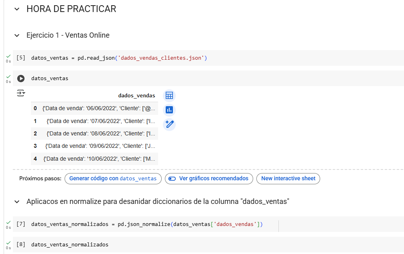Open suggested charts bar icon

[169, 110]
